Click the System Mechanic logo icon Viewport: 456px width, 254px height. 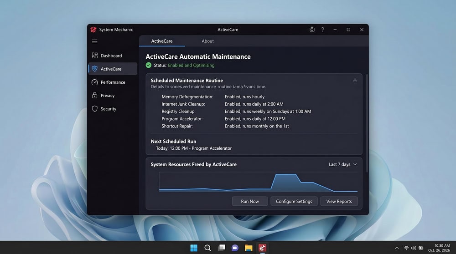tap(93, 29)
